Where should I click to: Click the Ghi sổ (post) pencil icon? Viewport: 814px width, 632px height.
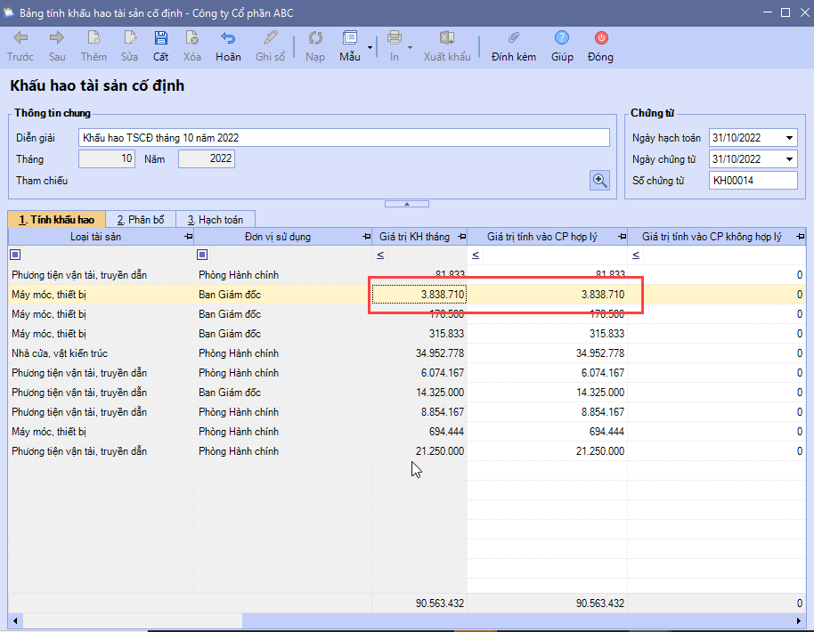pyautogui.click(x=270, y=38)
